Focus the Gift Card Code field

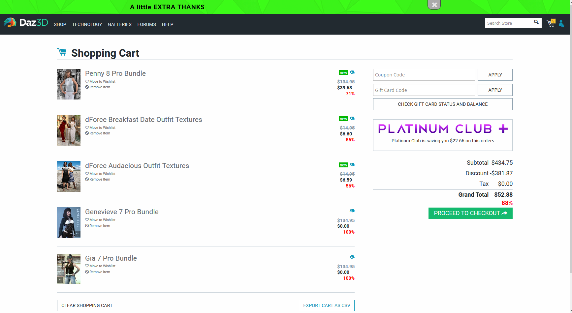[424, 90]
